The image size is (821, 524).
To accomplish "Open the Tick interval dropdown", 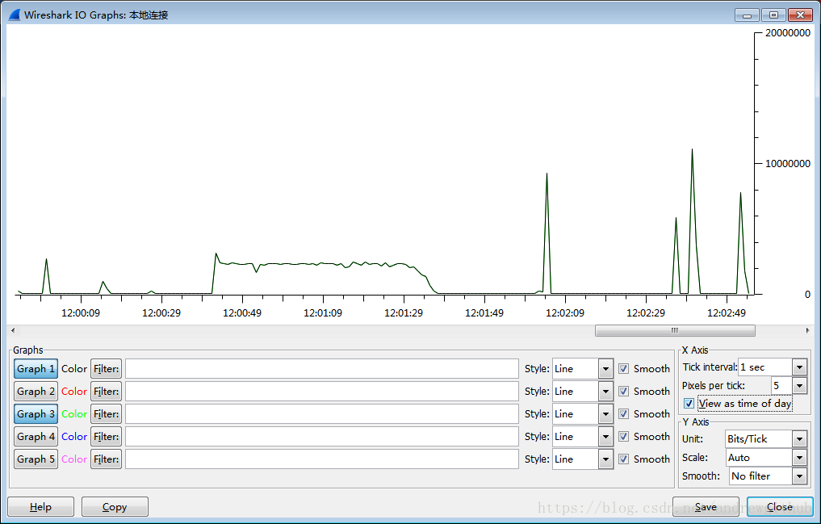I will click(x=799, y=367).
